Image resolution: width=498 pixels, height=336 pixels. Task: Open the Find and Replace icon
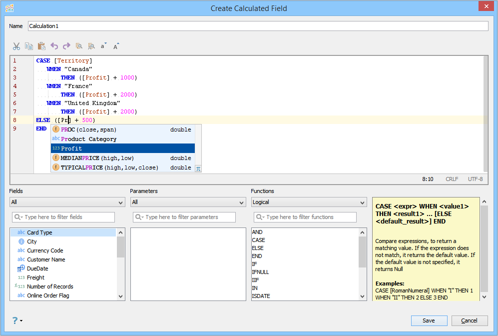[x=91, y=46]
